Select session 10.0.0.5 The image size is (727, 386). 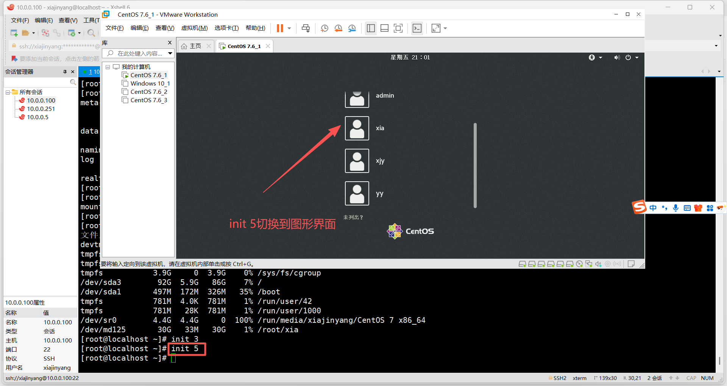pos(34,117)
